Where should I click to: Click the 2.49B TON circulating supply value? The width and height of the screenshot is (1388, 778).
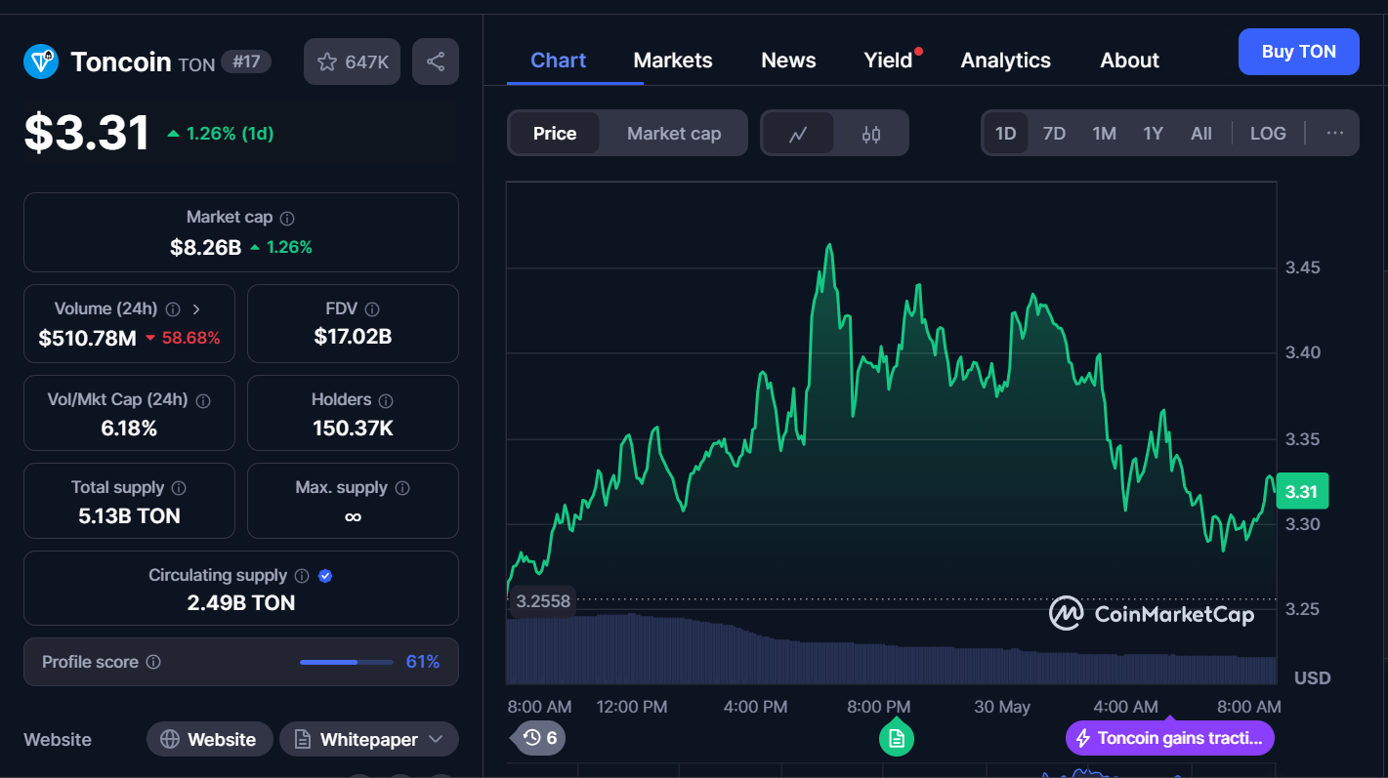241,602
